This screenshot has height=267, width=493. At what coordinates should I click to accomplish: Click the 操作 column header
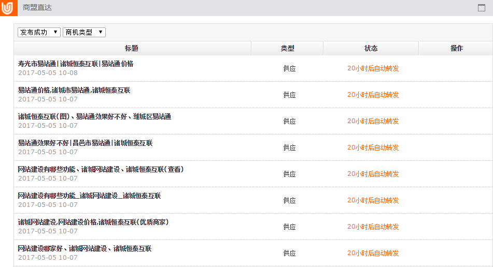456,48
